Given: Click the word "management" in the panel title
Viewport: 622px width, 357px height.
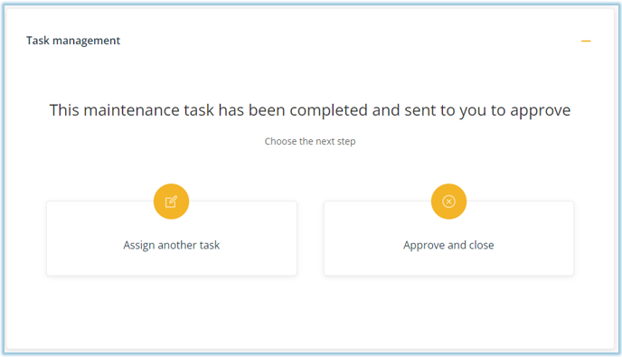Looking at the screenshot, I should 87,41.
